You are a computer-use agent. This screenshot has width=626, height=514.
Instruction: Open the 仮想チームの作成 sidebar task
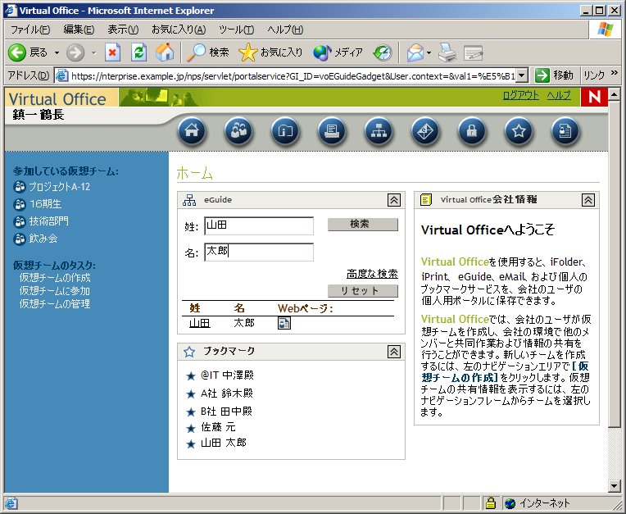click(x=55, y=278)
